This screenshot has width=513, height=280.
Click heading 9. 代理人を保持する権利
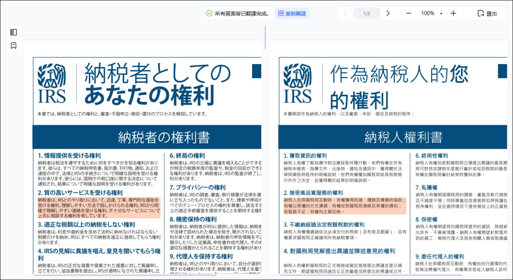pyautogui.click(x=201, y=256)
